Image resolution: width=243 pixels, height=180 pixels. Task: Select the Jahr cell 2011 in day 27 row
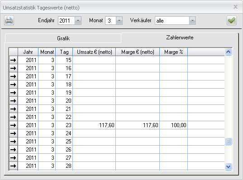(x=28, y=158)
